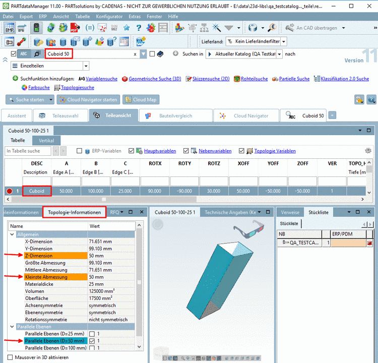Click the table horizontal scrollbar thumb
This screenshot has height=363, width=378.
[x=104, y=199]
